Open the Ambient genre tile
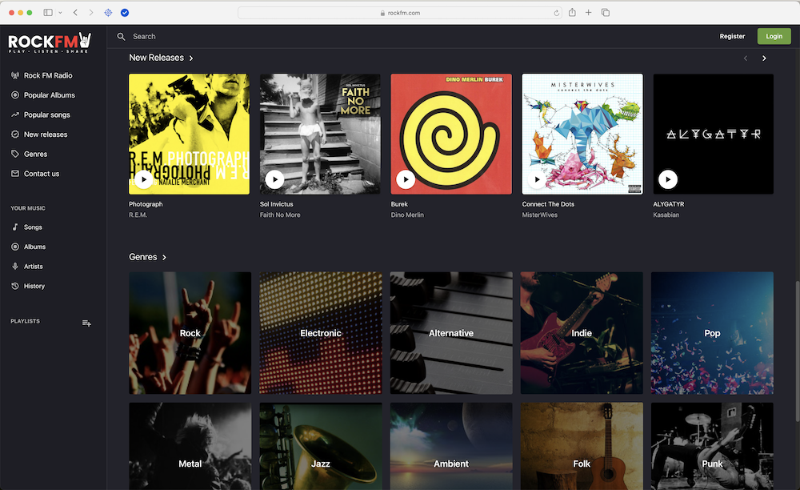The height and width of the screenshot is (490, 800). pos(451,446)
